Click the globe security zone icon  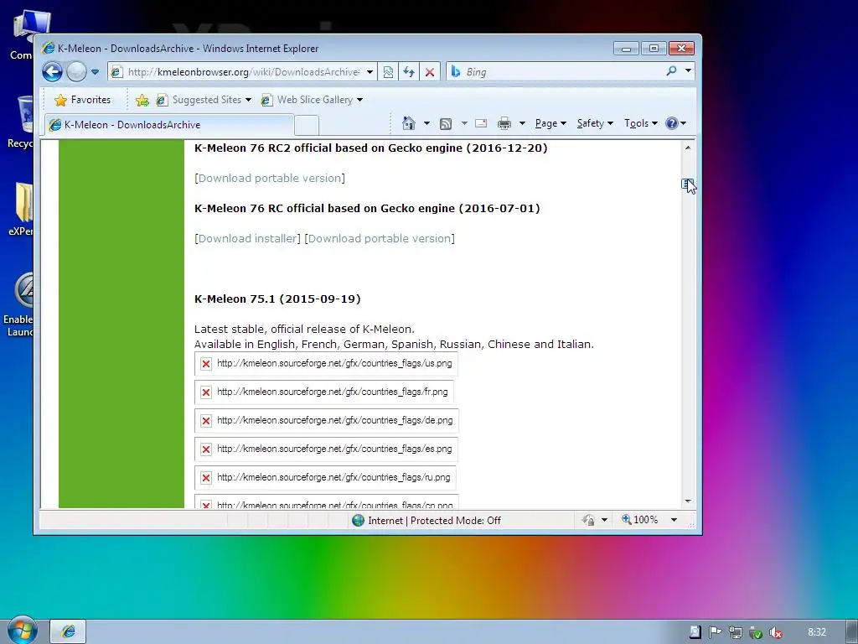pos(359,520)
